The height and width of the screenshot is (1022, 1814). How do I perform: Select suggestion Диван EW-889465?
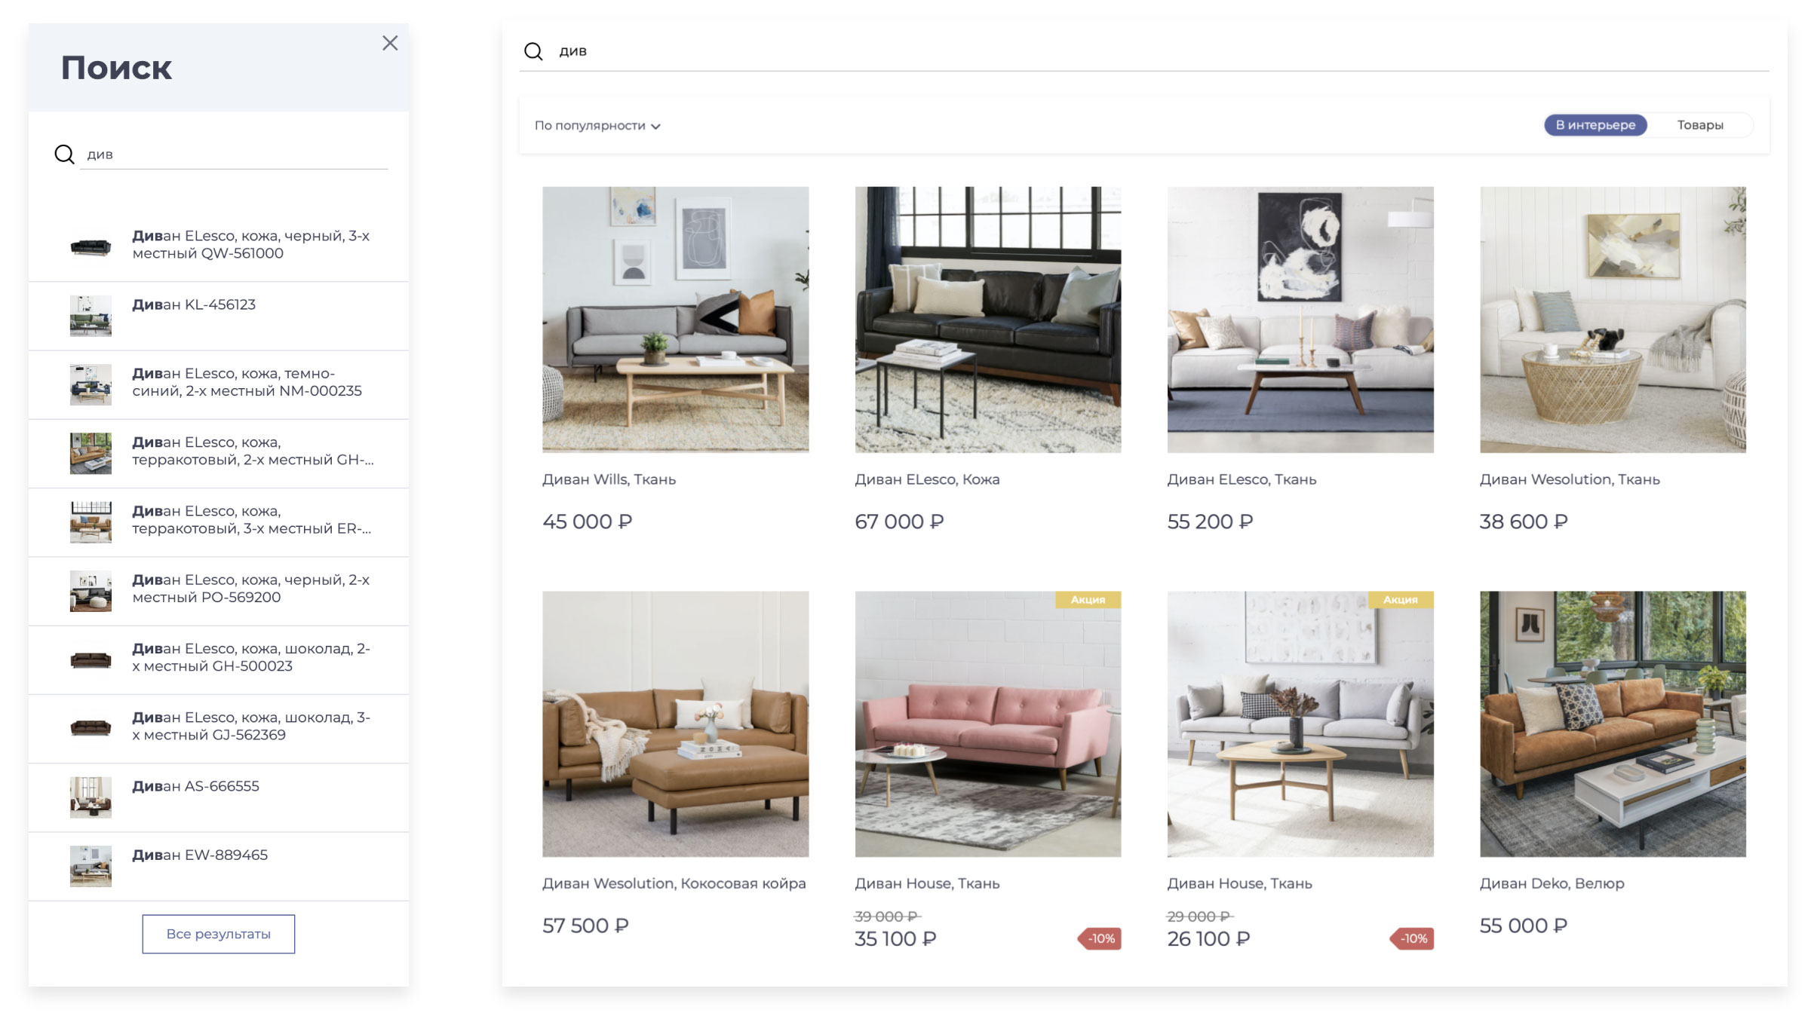coord(219,866)
